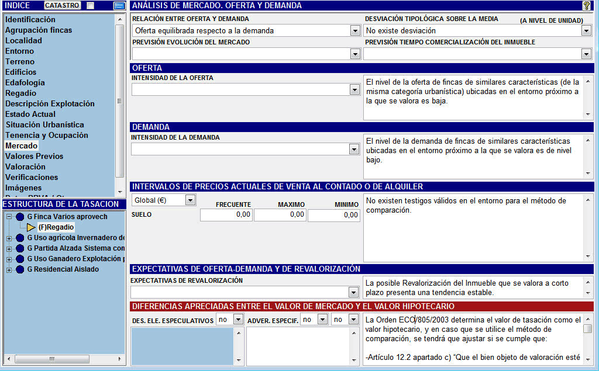
Task: Select Regadío in the index
Action: coord(20,93)
